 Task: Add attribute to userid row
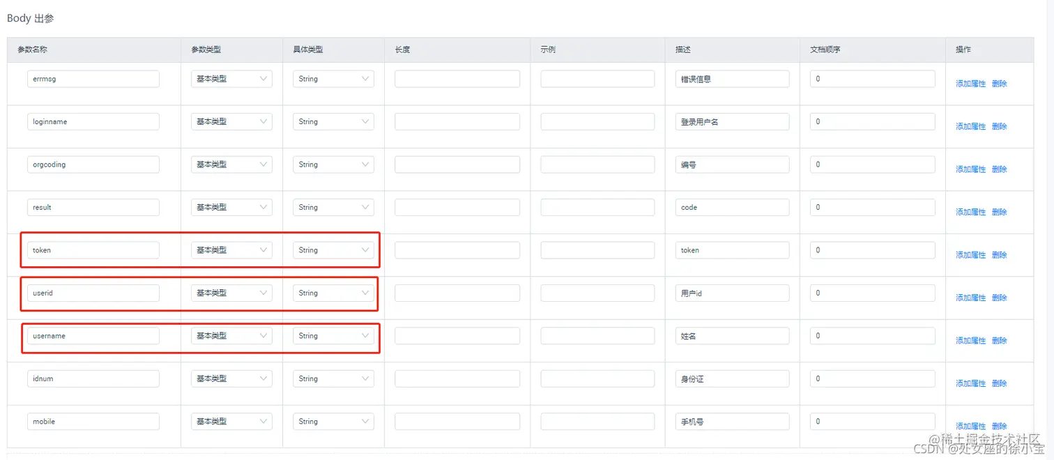tap(970, 298)
